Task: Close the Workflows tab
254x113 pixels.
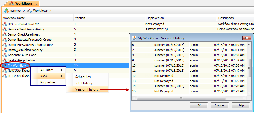Action: pyautogui.click(x=36, y=3)
